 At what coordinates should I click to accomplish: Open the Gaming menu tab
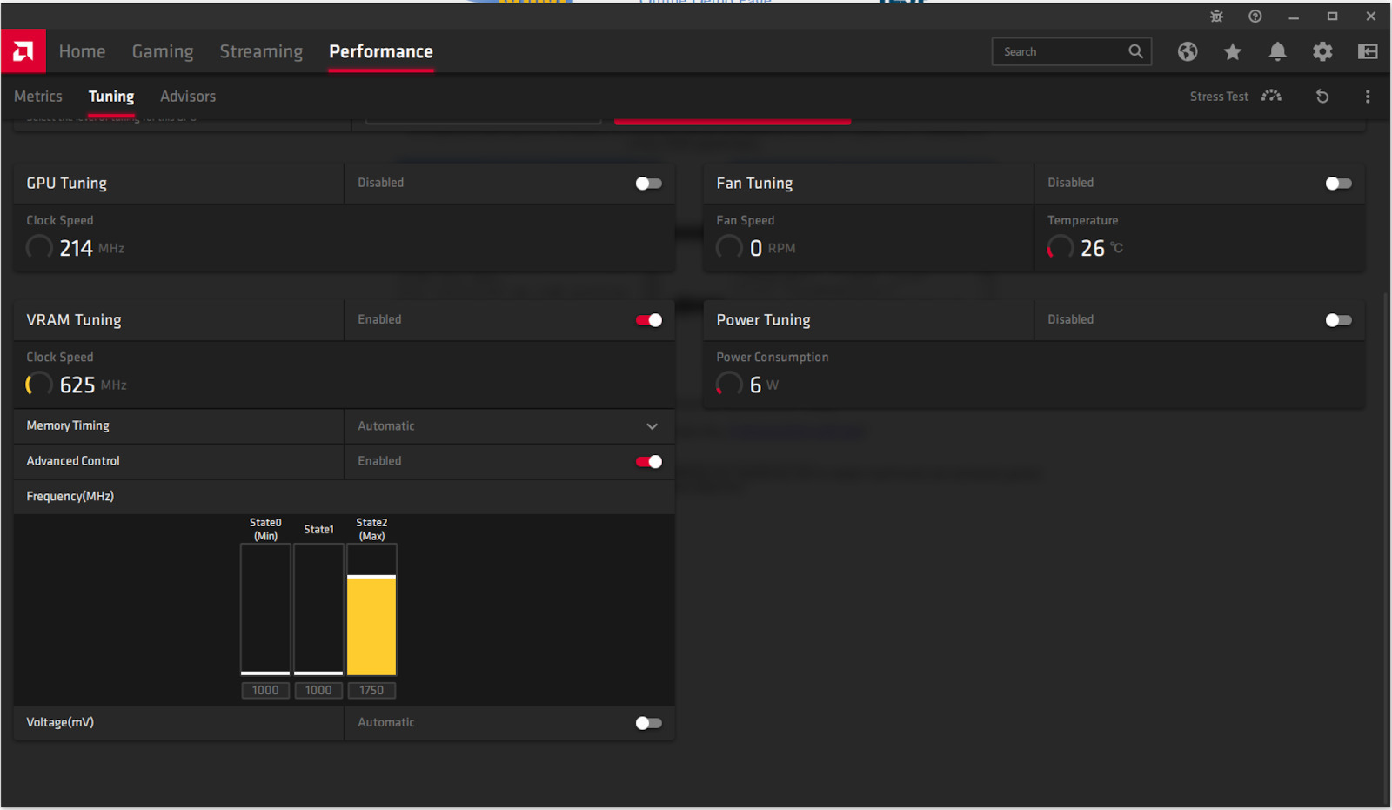[x=163, y=52]
